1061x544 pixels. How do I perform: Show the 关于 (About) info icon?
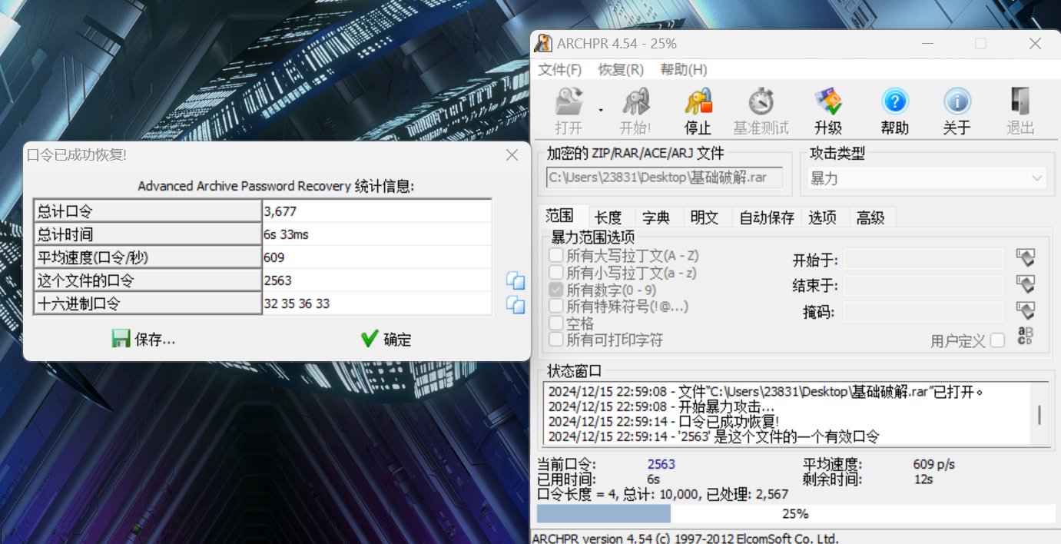point(957,111)
